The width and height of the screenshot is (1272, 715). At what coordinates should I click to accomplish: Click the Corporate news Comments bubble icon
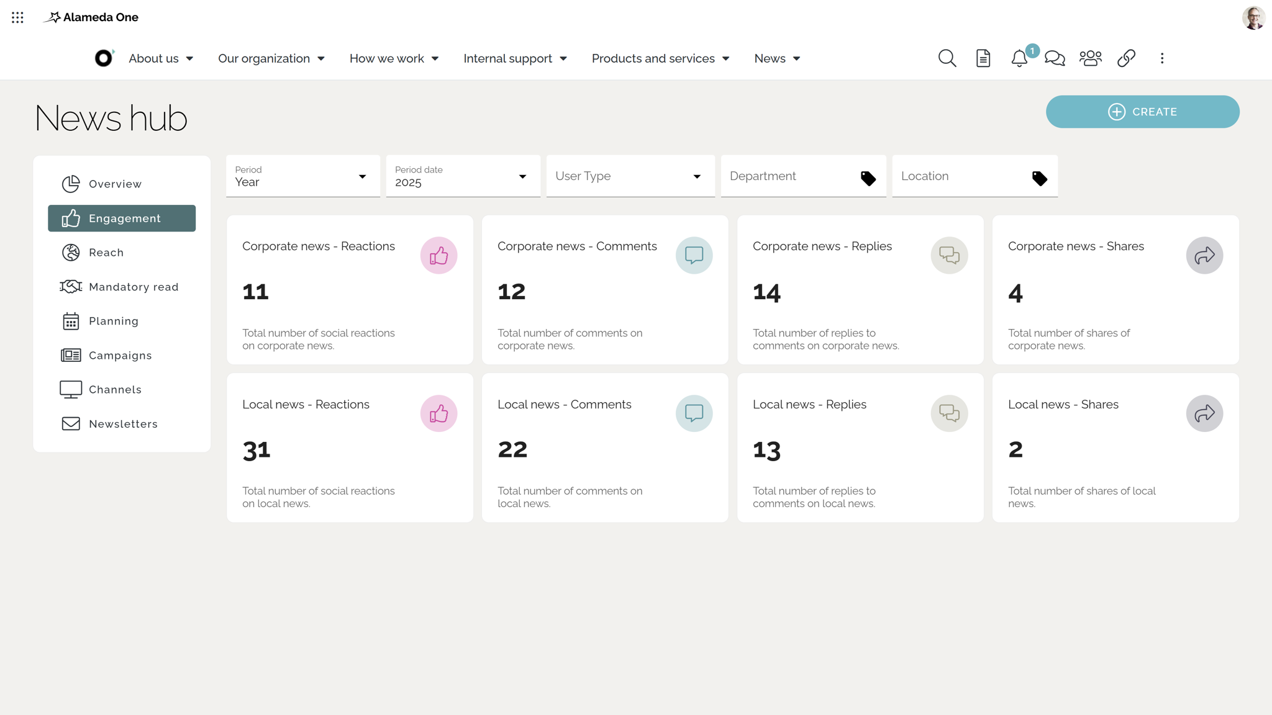click(x=694, y=255)
